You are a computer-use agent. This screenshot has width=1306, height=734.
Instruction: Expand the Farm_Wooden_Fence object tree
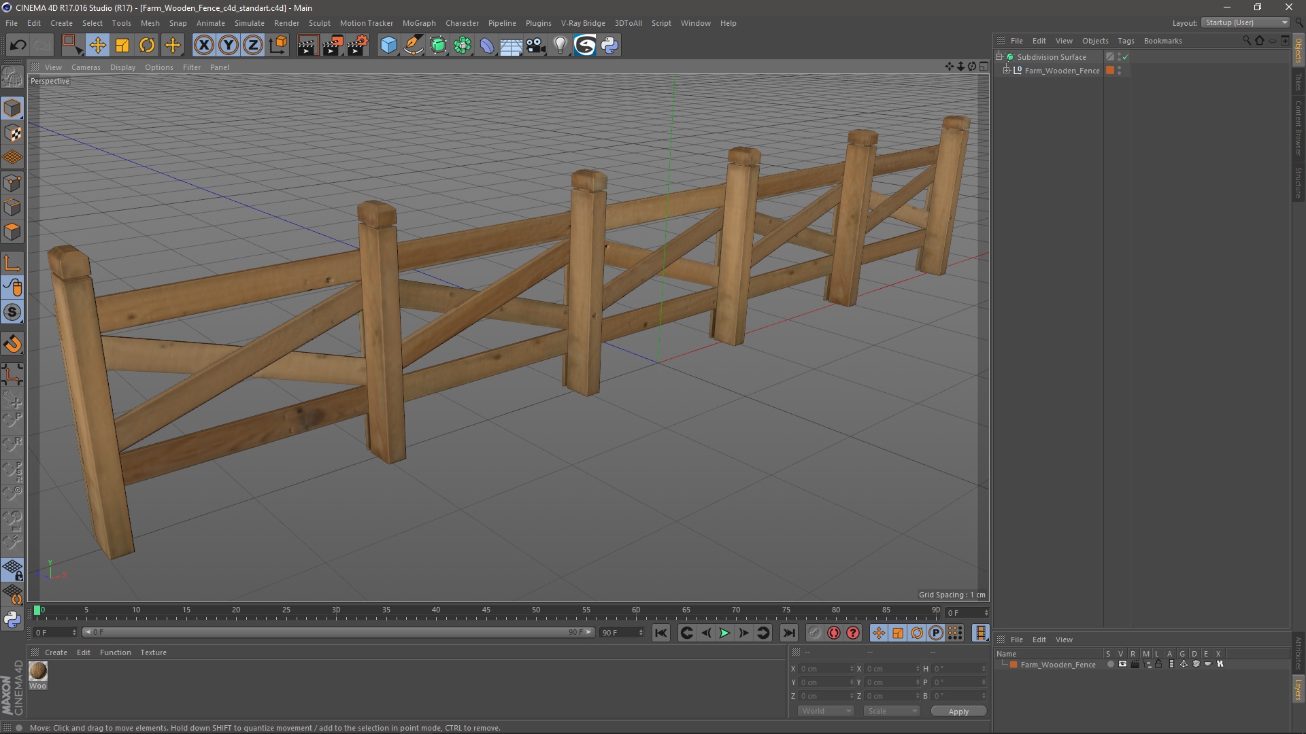(x=1007, y=70)
